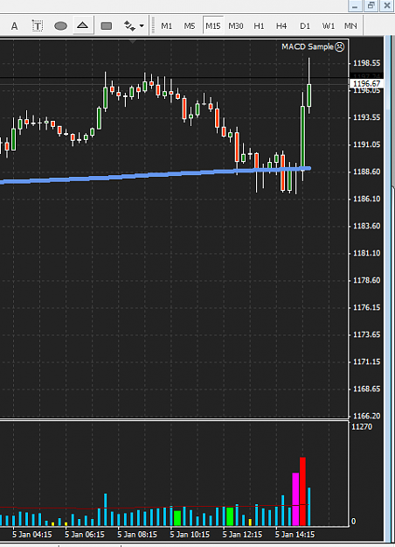Screen dimensions: 395x547
Task: Restore down the chart window
Action: (371, 5)
